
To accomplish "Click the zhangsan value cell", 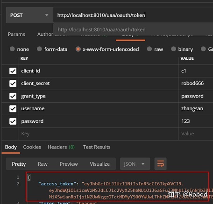I will 196,109.
